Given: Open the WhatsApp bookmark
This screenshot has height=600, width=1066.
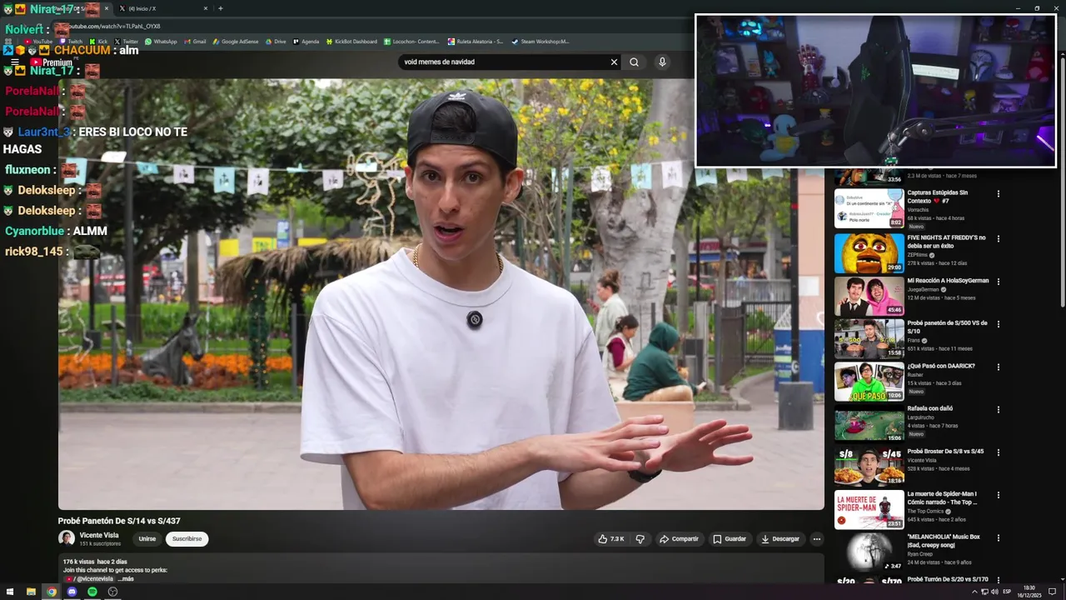Looking at the screenshot, I should [161, 42].
